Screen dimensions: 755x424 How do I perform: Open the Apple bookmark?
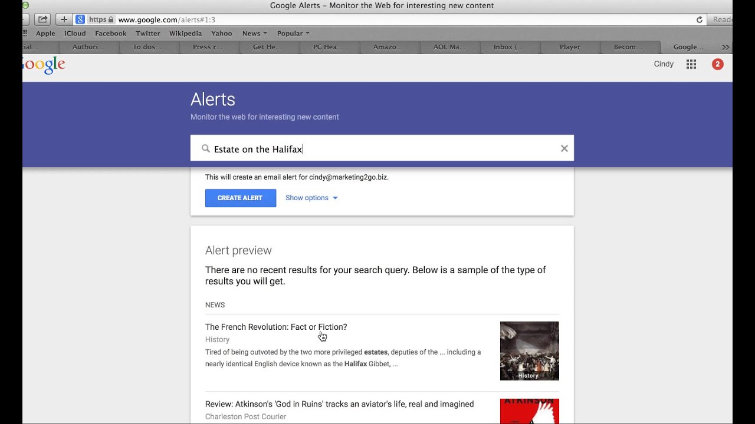tap(45, 34)
